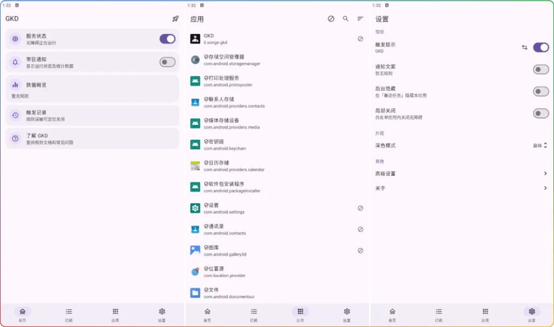Image resolution: width=554 pixels, height=327 pixels.
Task: Click the tune icon beside 触发提示 toggle
Action: pos(524,48)
